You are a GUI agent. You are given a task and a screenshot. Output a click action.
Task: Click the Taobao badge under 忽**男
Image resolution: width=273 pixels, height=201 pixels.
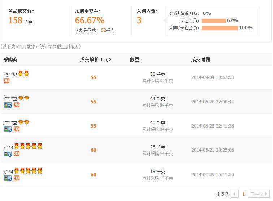pyautogui.click(x=6, y=81)
